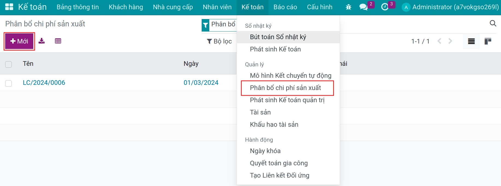Open record LC/2024/0006
The height and width of the screenshot is (186, 501).
pos(44,83)
